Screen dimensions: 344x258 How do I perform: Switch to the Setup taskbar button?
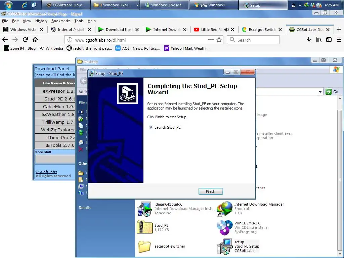pos(263,5)
